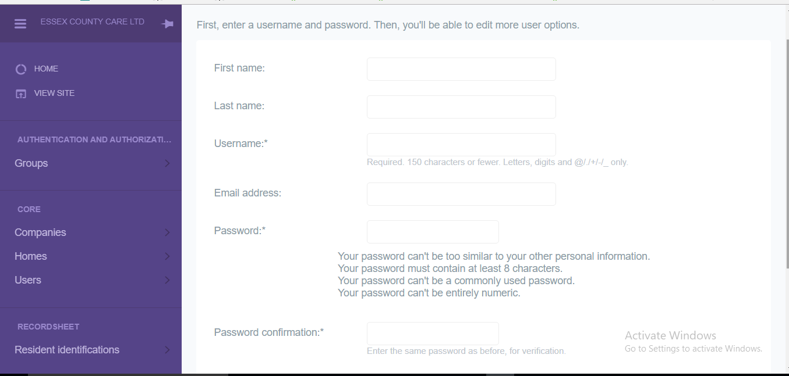This screenshot has width=789, height=376.
Task: Go to Resident identifications section
Action: (x=67, y=350)
